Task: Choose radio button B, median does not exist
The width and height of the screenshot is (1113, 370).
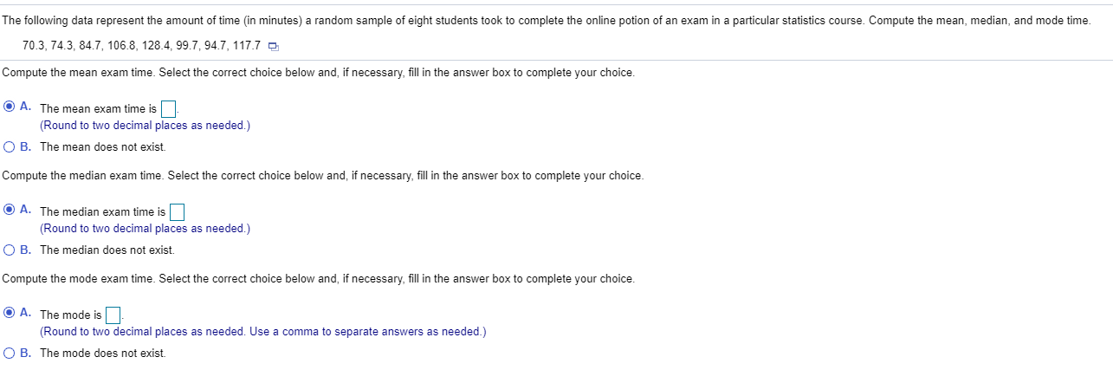Action: pyautogui.click(x=10, y=250)
